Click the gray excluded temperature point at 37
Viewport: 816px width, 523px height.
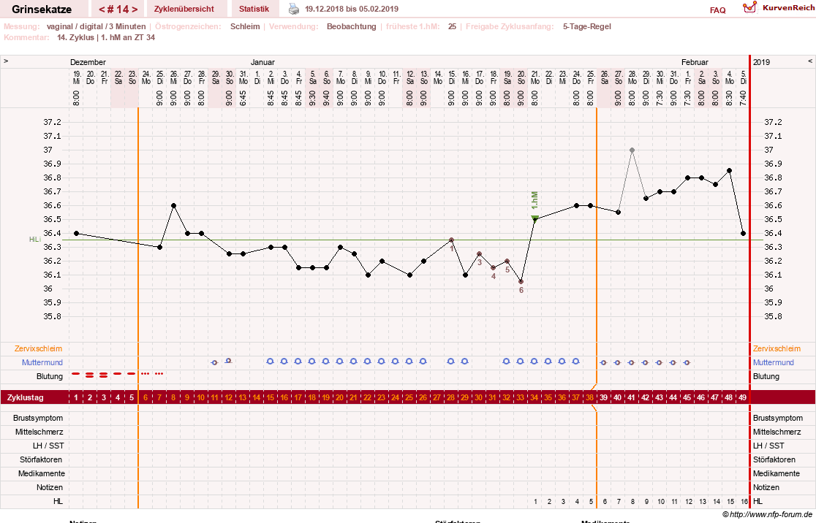tap(632, 150)
